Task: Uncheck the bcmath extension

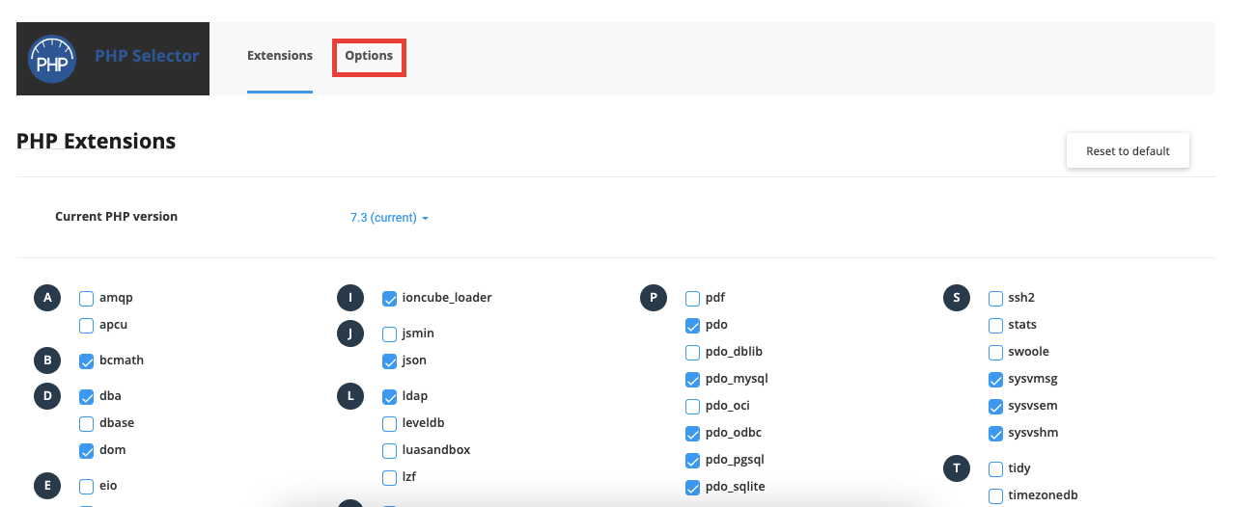Action: [87, 361]
